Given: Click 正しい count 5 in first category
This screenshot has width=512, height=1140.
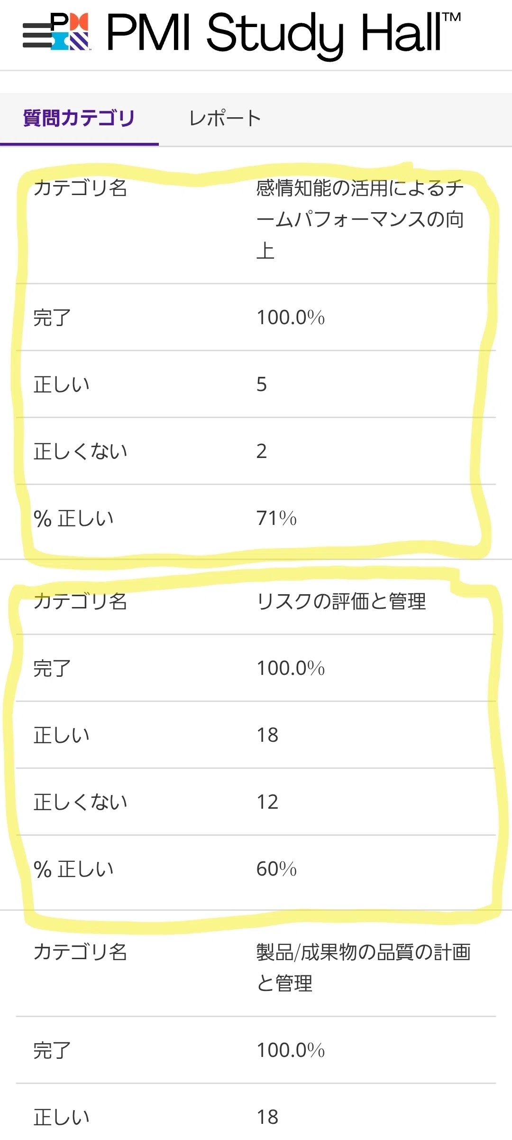Looking at the screenshot, I should coord(262,384).
